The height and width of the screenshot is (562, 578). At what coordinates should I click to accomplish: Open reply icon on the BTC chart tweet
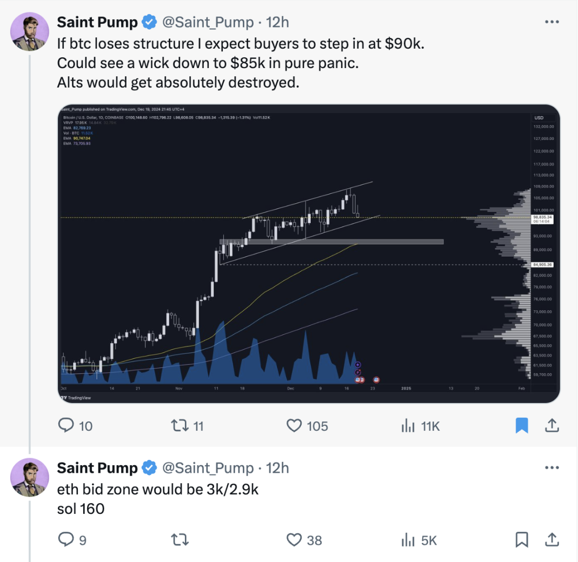pos(66,426)
